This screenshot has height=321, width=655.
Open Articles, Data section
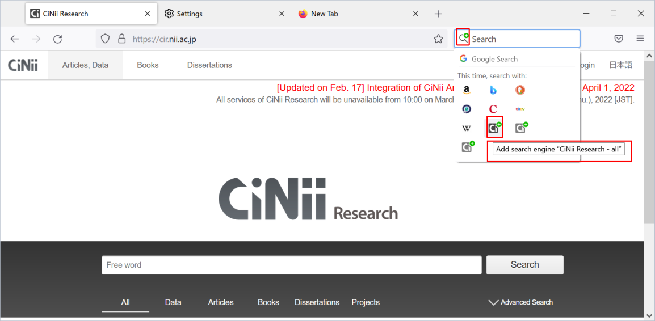(85, 65)
